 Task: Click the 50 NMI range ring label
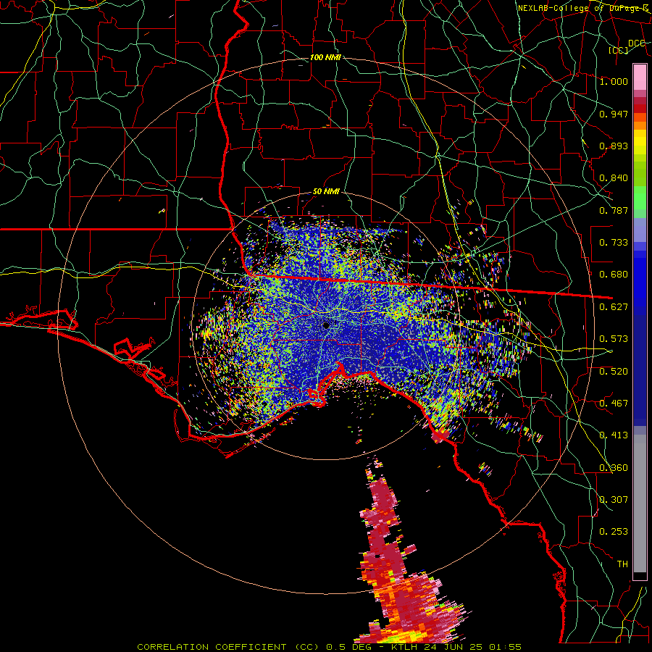point(326,192)
